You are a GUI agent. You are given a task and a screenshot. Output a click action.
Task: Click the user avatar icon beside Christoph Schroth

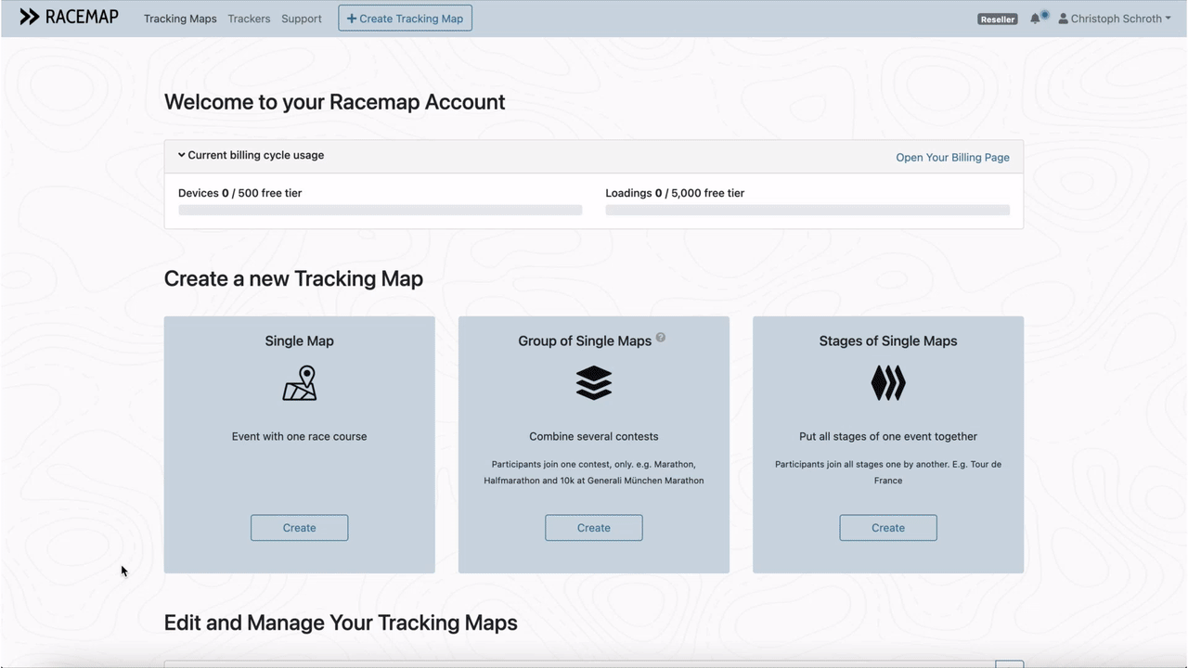coord(1064,19)
